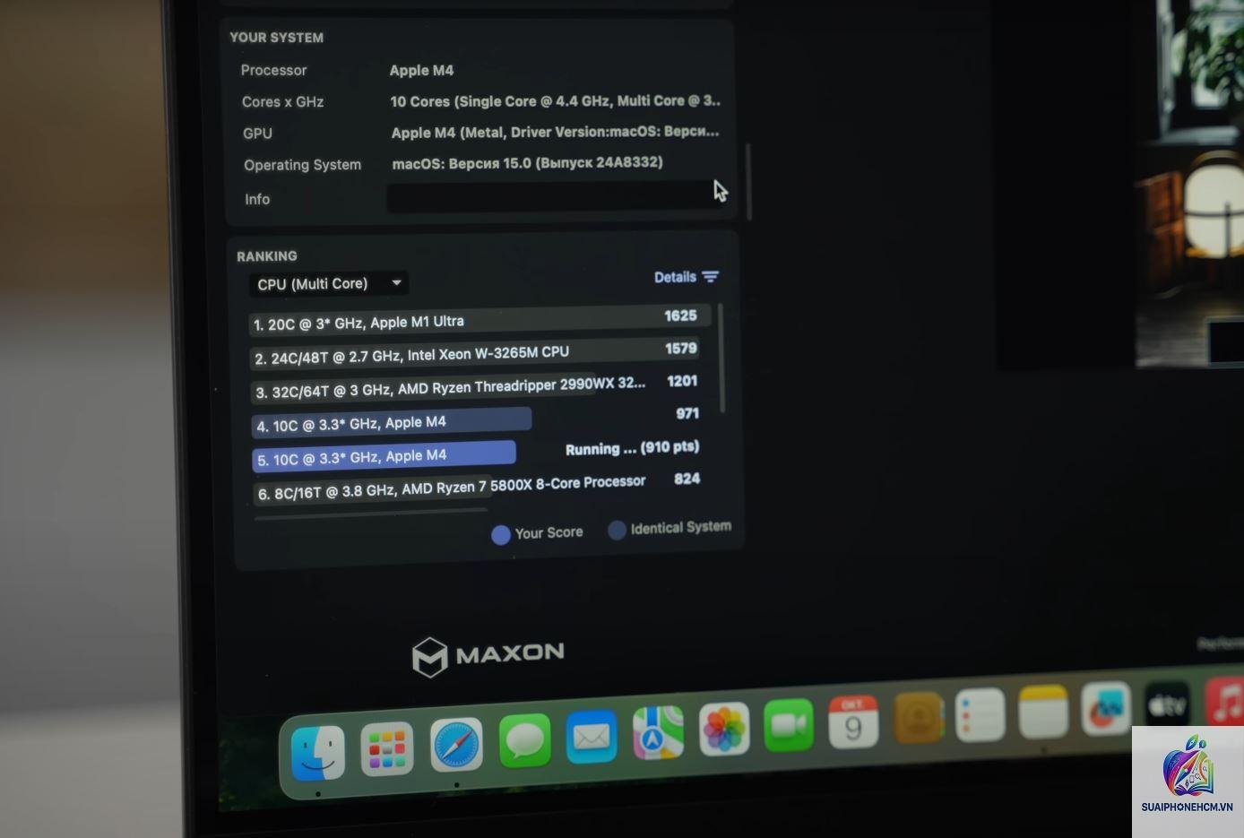The image size is (1244, 838).
Task: Open the Music app in Dock
Action: [x=1225, y=700]
